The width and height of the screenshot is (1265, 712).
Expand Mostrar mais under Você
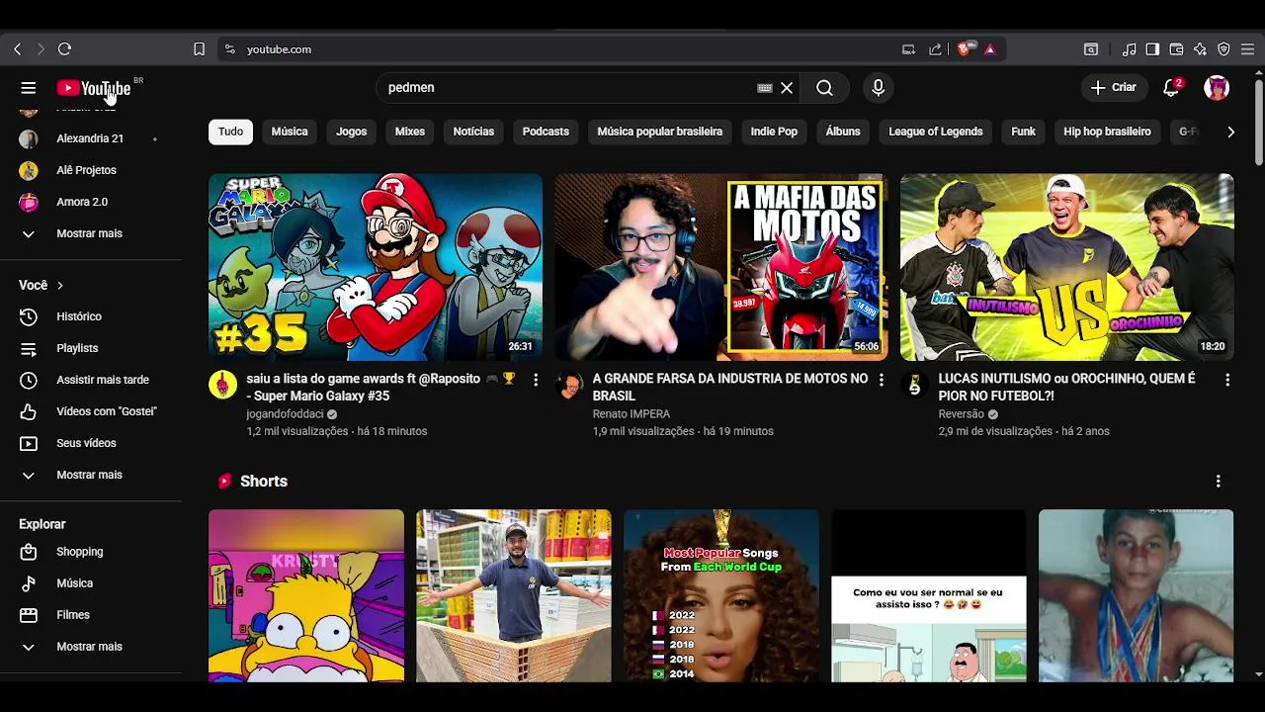[91, 475]
